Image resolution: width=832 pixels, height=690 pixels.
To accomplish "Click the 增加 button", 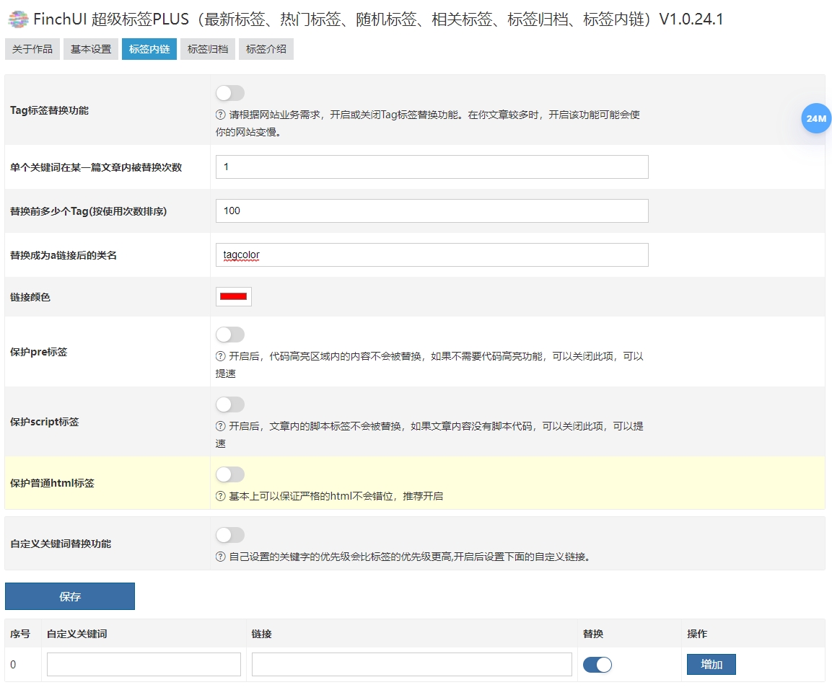I will (711, 664).
